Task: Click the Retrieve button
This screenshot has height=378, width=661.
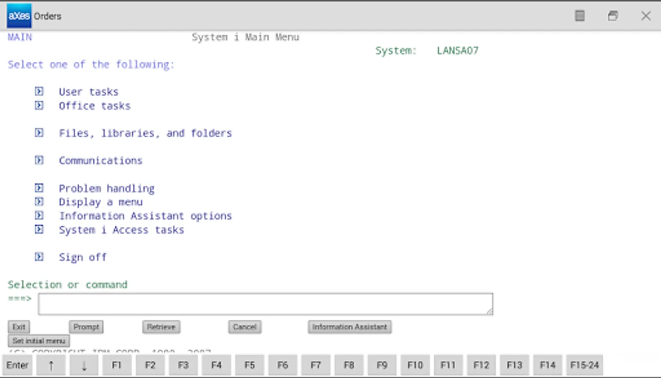Action: 161,327
